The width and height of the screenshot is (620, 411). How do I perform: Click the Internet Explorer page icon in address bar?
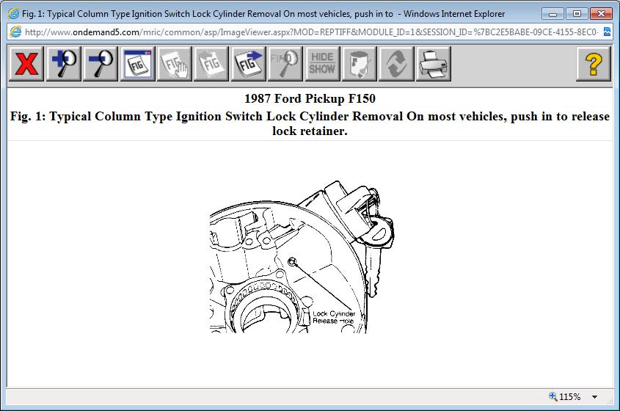(15, 32)
